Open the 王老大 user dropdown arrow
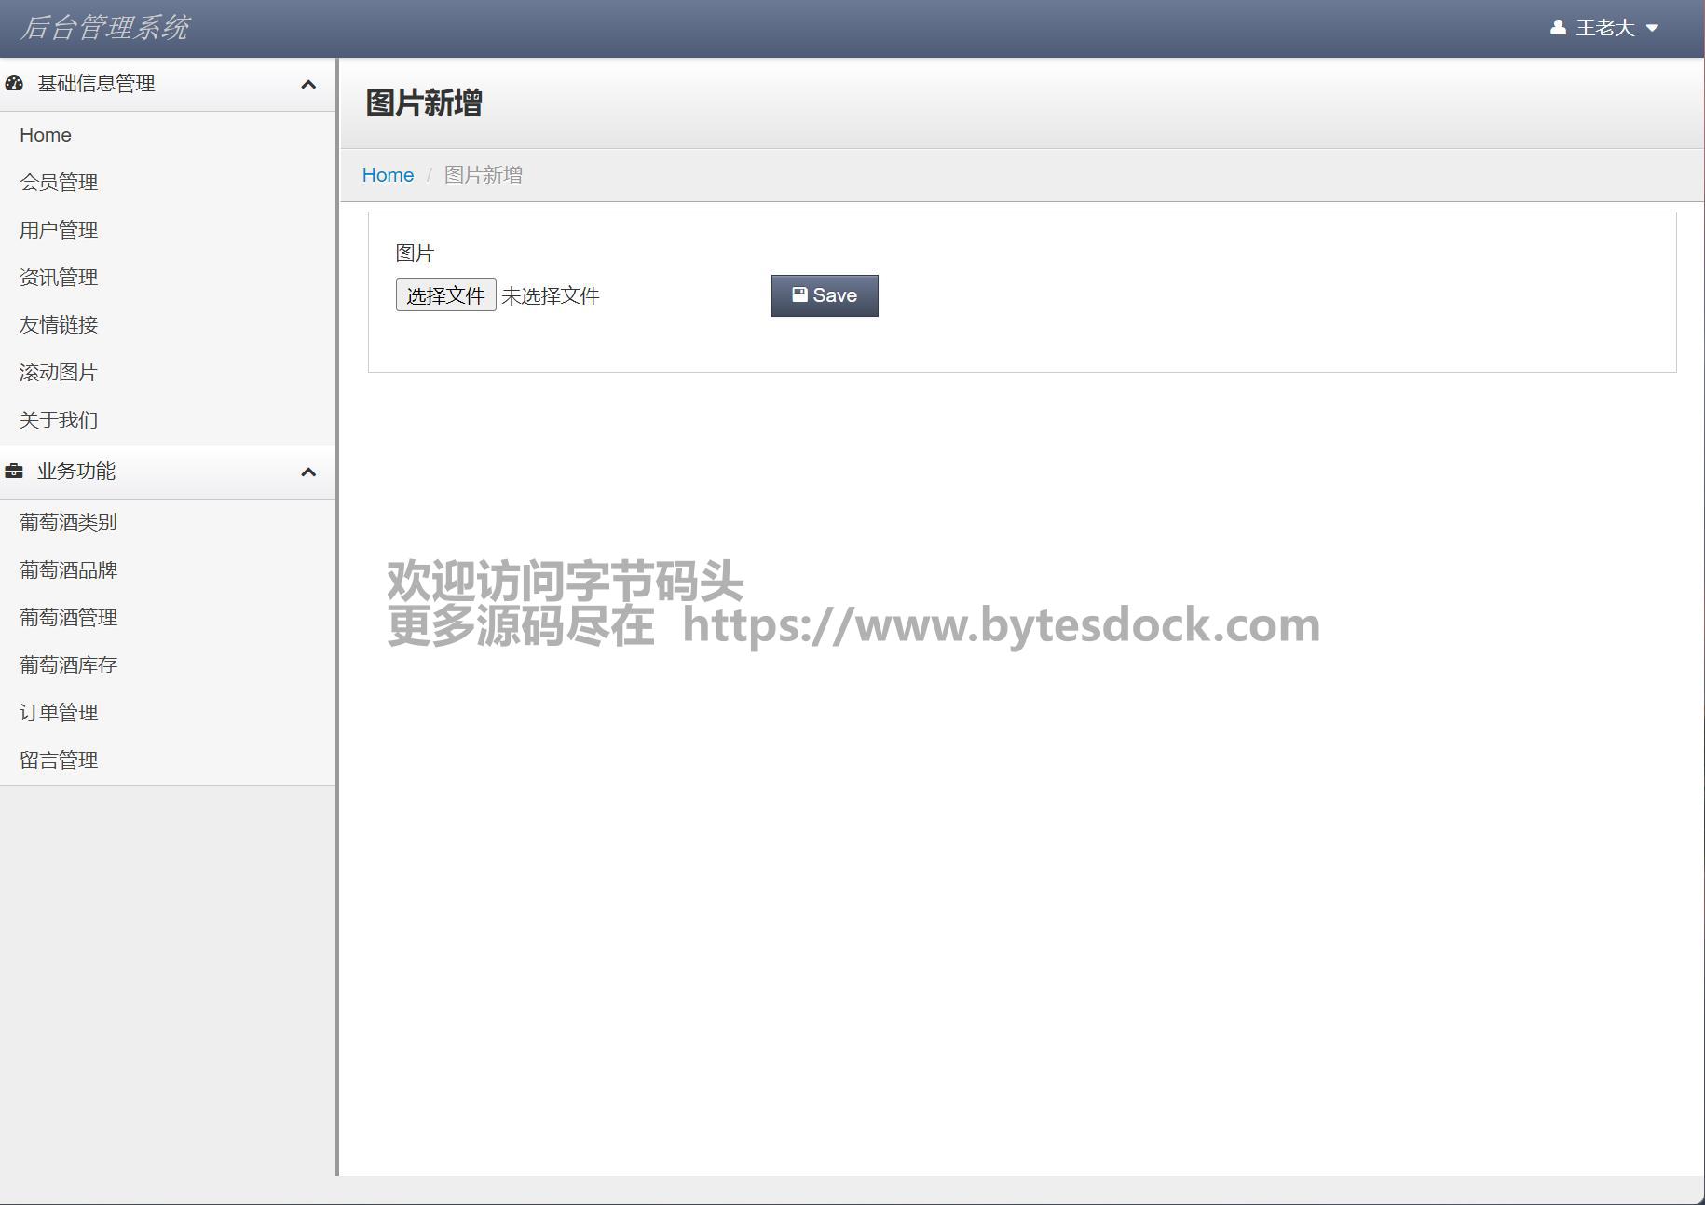1705x1205 pixels. pyautogui.click(x=1652, y=28)
